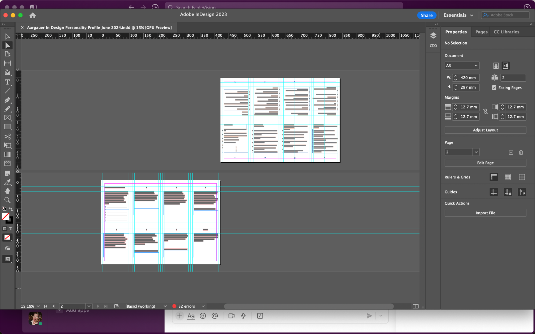Choose the Gradient Swatch tool
Image resolution: width=535 pixels, height=334 pixels.
(7, 154)
